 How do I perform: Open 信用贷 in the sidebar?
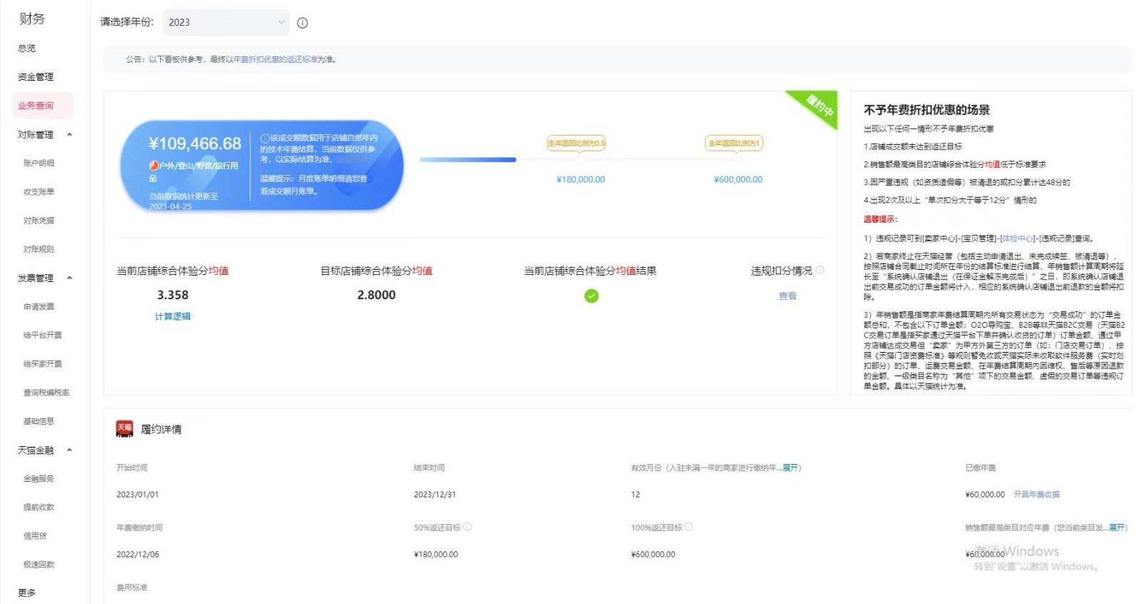coord(35,535)
